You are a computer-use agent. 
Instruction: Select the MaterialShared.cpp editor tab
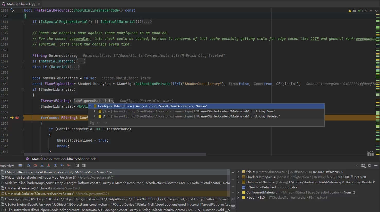pos(21,4)
